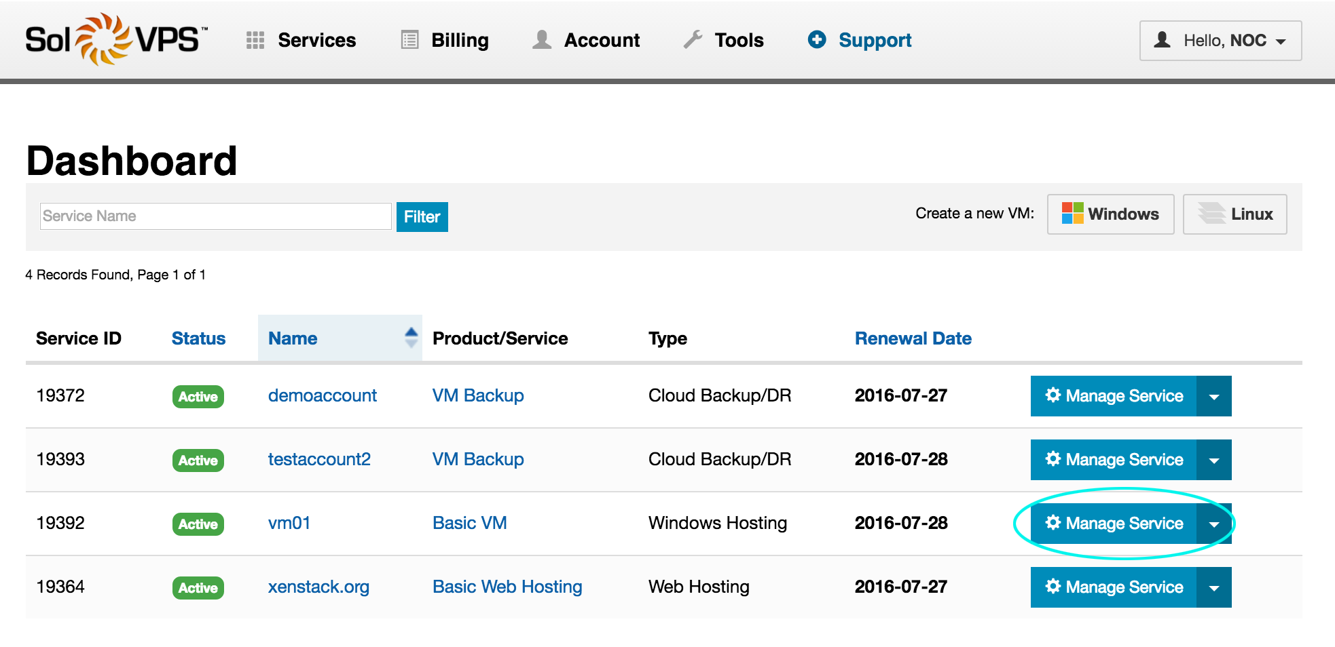Sort services by Renewal Date
The height and width of the screenshot is (647, 1335).
(913, 338)
